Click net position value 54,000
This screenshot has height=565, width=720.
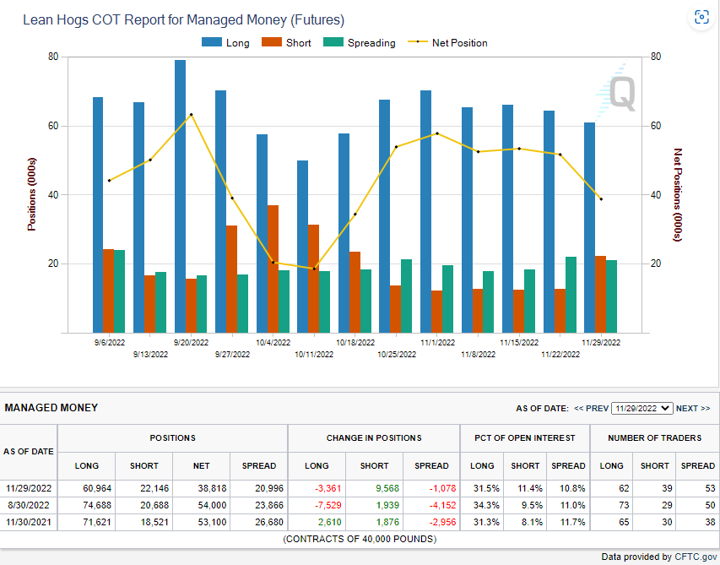(212, 505)
